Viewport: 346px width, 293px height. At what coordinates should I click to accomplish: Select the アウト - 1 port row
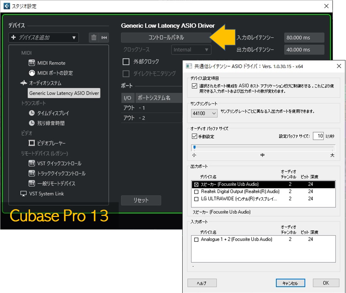point(152,108)
